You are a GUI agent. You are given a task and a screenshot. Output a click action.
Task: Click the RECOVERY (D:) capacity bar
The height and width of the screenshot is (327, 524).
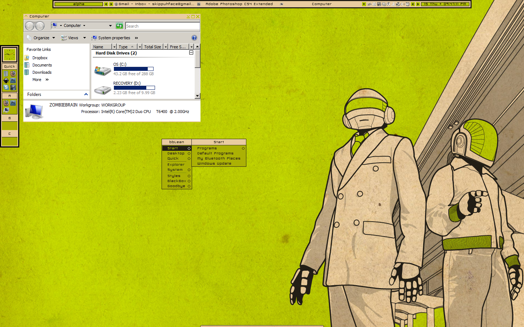click(x=134, y=88)
